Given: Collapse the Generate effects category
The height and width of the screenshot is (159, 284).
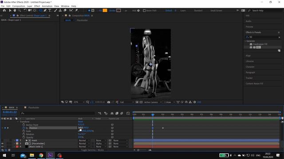Looking at the screenshot, I should tap(245, 41).
